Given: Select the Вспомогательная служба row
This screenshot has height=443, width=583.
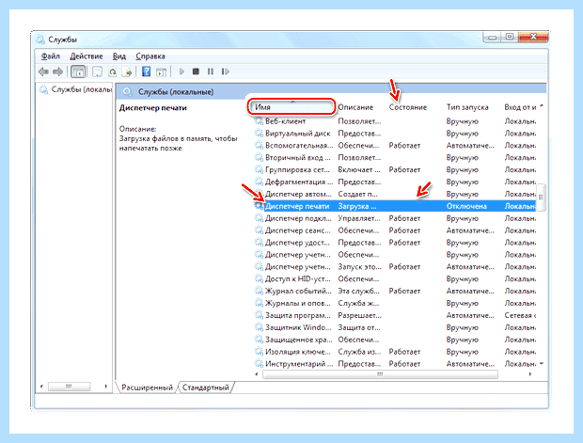Looking at the screenshot, I should pyautogui.click(x=395, y=146).
